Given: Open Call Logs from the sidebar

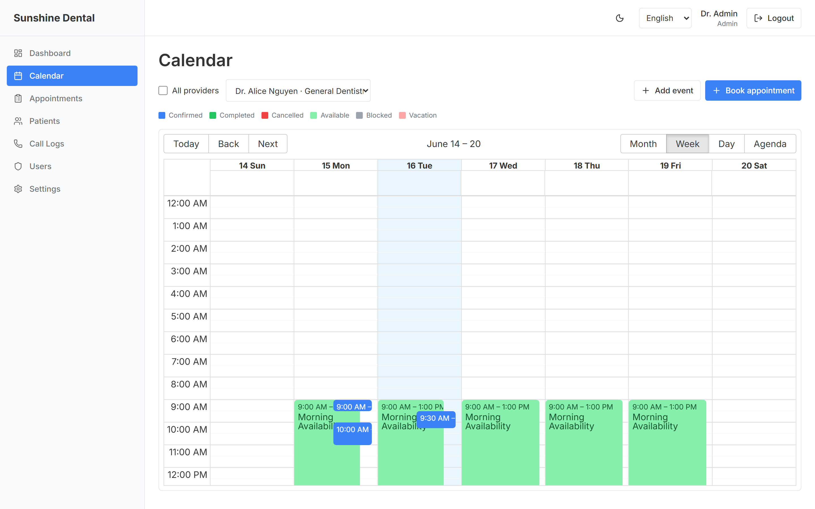Looking at the screenshot, I should coord(72,143).
